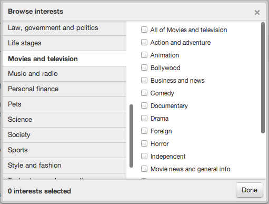Enable the Animation interest checkbox

click(x=144, y=55)
